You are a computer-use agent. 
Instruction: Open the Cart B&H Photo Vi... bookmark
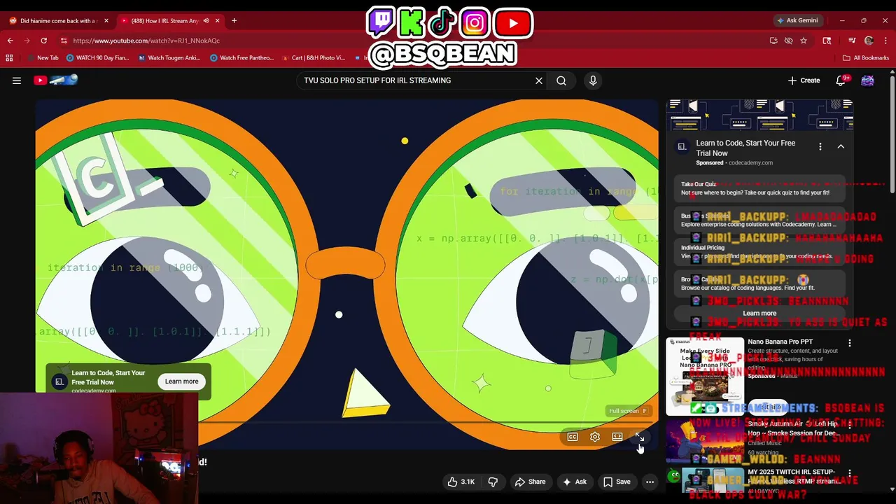(314, 58)
